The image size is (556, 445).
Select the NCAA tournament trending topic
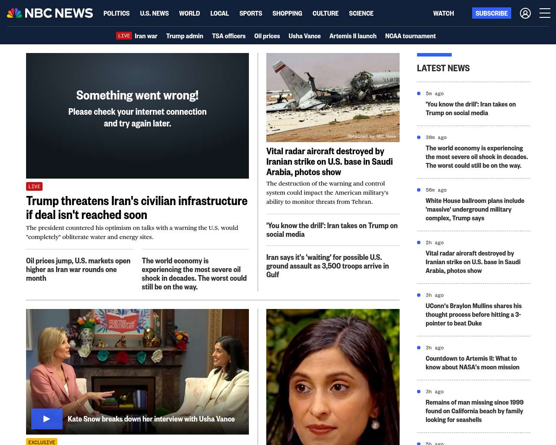click(x=410, y=36)
